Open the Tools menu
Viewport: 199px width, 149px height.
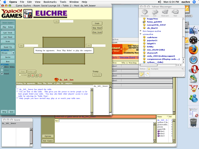[x=63, y=2]
